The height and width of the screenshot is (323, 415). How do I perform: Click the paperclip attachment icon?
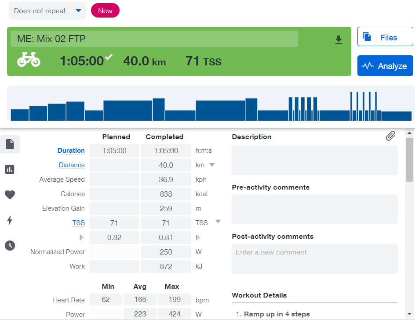tap(390, 136)
